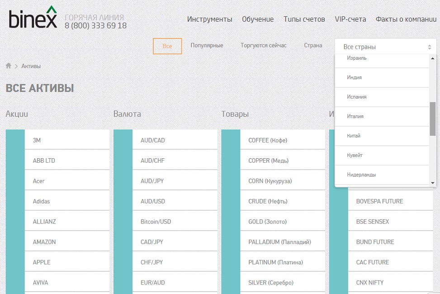Click the dropdown list scrollbar thumb

432,119
